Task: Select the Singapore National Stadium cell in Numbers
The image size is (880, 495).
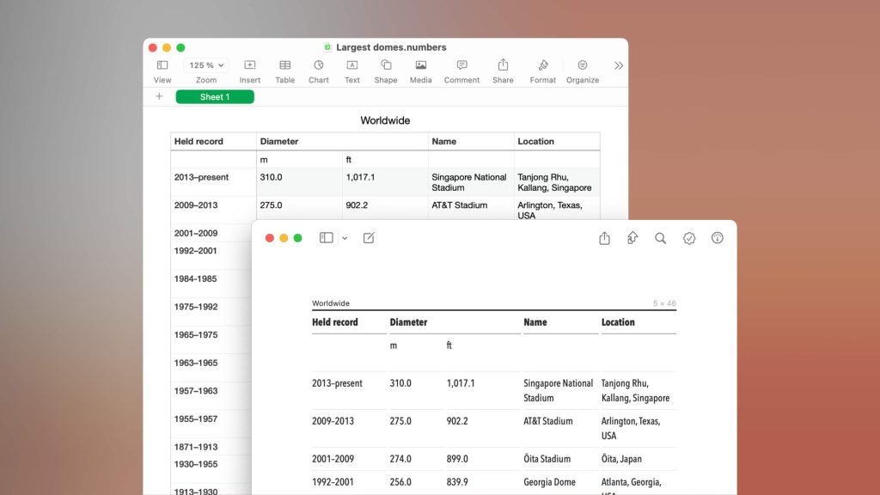Action: coord(470,182)
